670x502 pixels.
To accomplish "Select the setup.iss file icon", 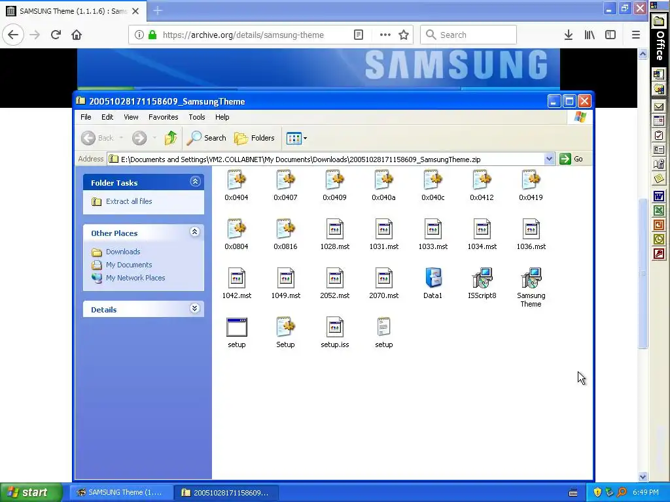I will pyautogui.click(x=334, y=327).
